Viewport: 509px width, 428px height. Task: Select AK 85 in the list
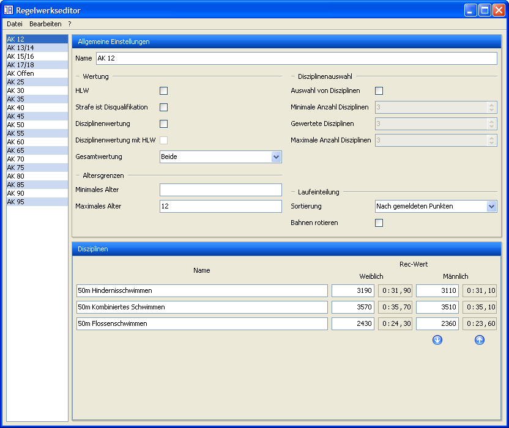tap(37, 185)
